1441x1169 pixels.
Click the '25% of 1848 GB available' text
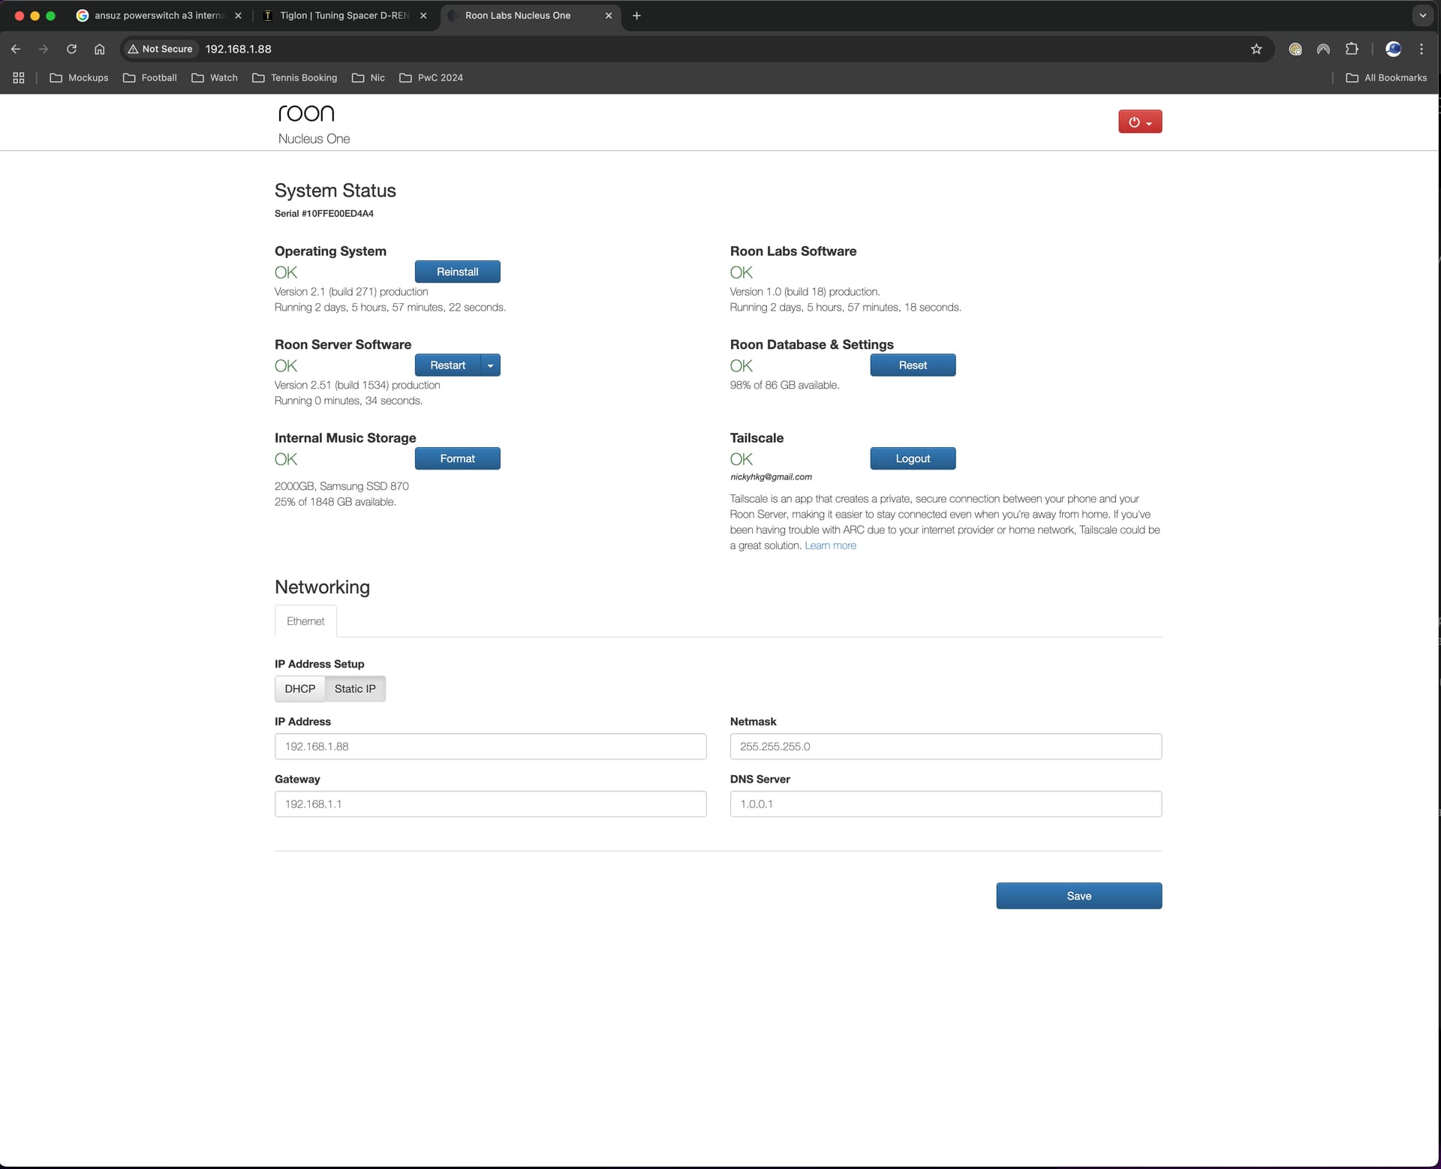pos(335,502)
